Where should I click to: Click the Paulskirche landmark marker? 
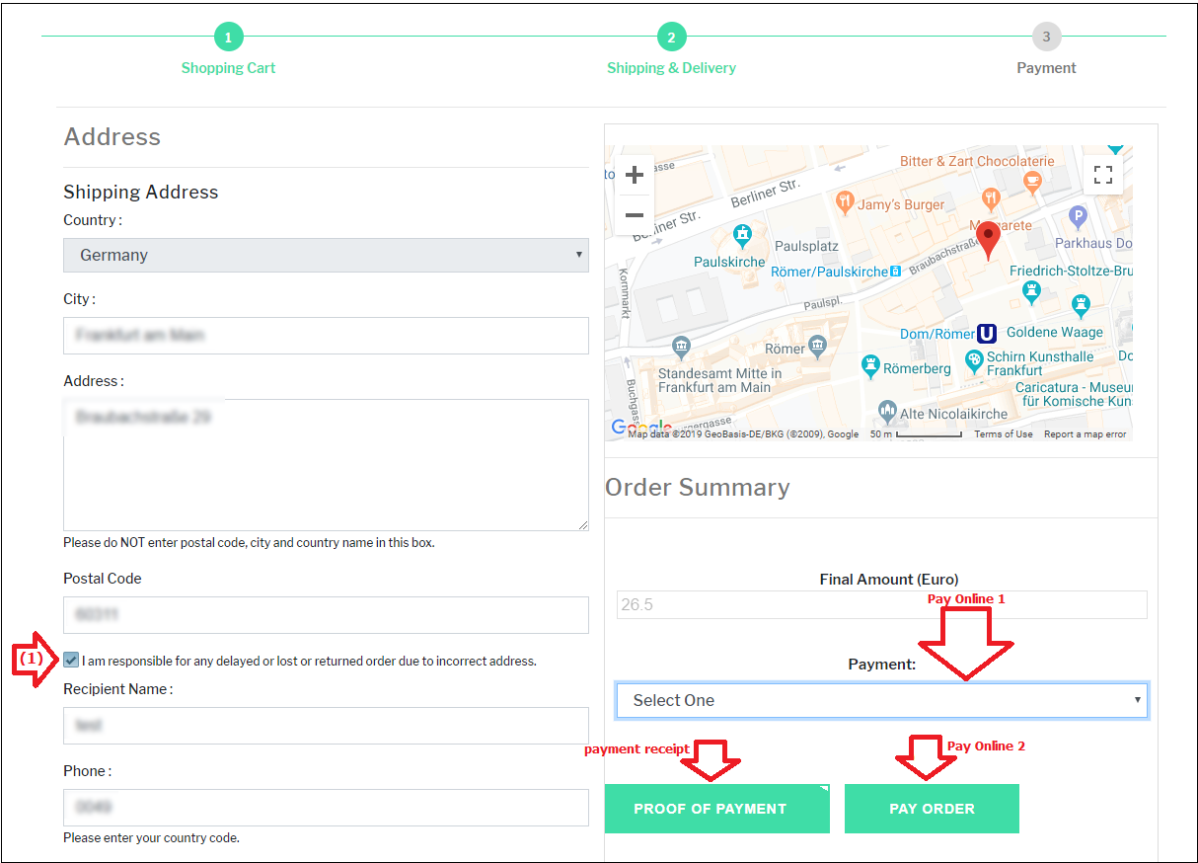[x=743, y=236]
